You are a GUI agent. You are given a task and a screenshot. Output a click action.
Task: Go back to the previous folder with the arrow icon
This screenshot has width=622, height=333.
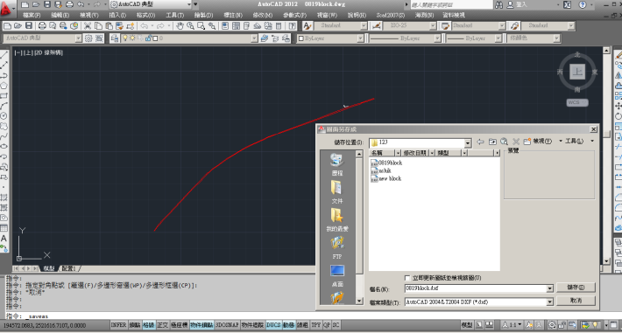tap(480, 142)
